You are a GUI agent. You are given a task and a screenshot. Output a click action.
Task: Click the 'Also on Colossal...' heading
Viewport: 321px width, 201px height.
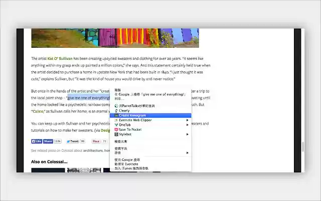(49, 162)
